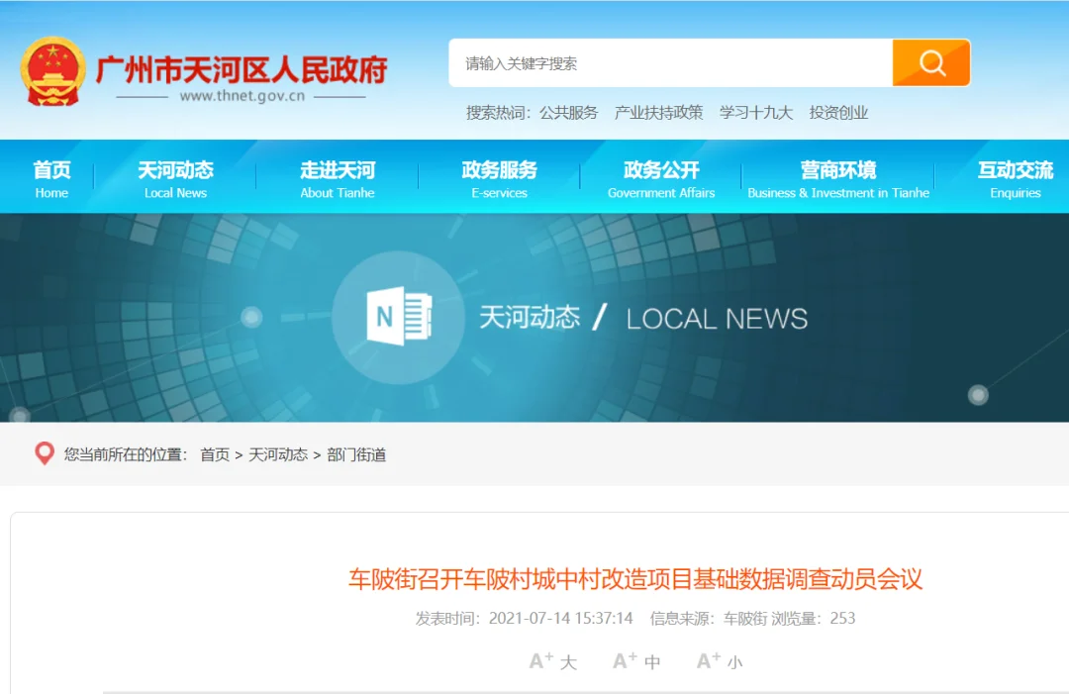Click the 广州市天河区人民政府 site title
1069x694 pixels.
click(242, 69)
